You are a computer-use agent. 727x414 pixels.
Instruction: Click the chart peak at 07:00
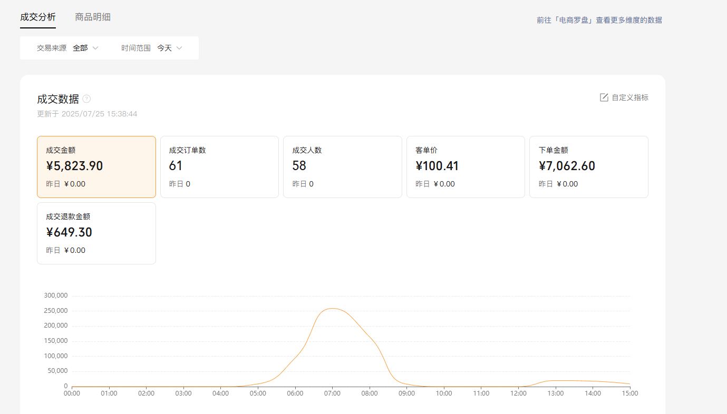332,309
